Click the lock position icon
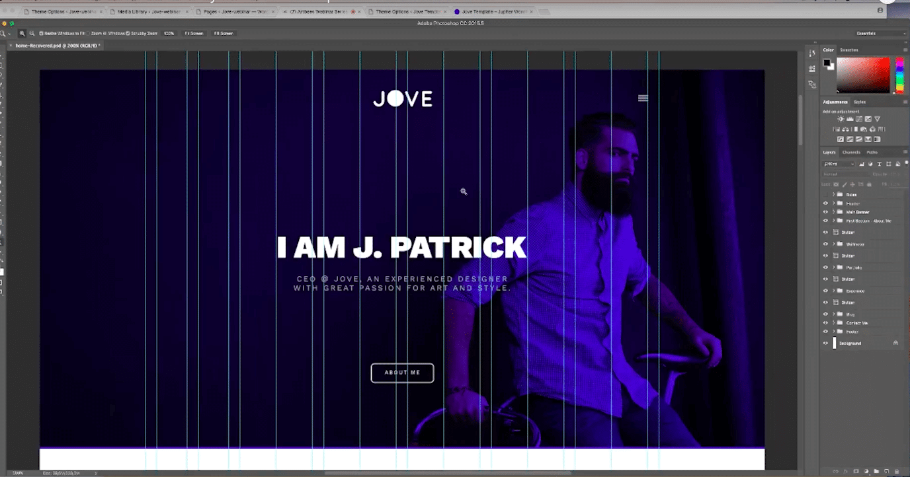Viewport: 910px width, 477px height. 852,184
